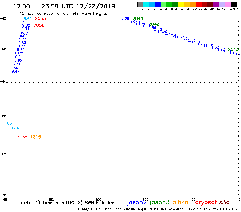Click the -62 latitude axis label
The image size is (241, 212).
[3, 49]
